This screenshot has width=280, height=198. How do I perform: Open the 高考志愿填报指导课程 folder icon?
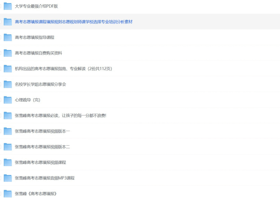coord(7,37)
